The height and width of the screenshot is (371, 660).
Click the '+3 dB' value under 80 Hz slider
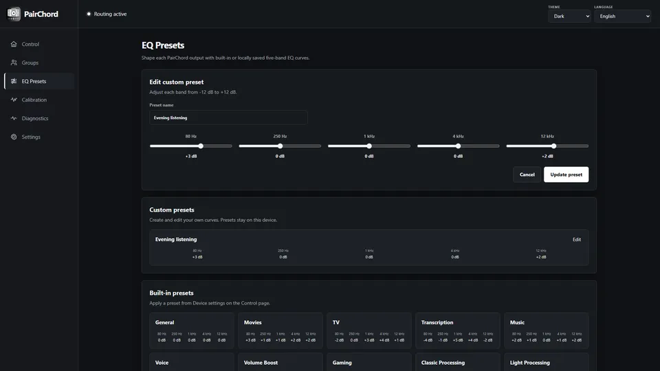[191, 156]
